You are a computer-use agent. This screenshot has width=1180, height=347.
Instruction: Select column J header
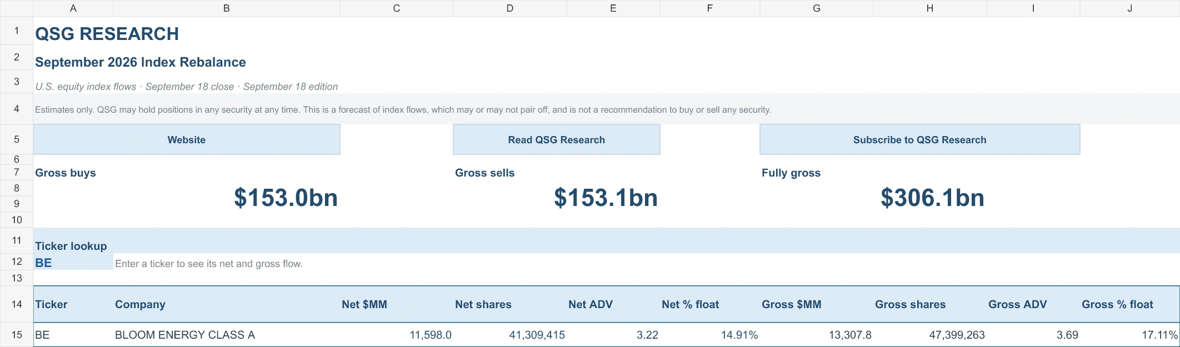(x=1130, y=8)
